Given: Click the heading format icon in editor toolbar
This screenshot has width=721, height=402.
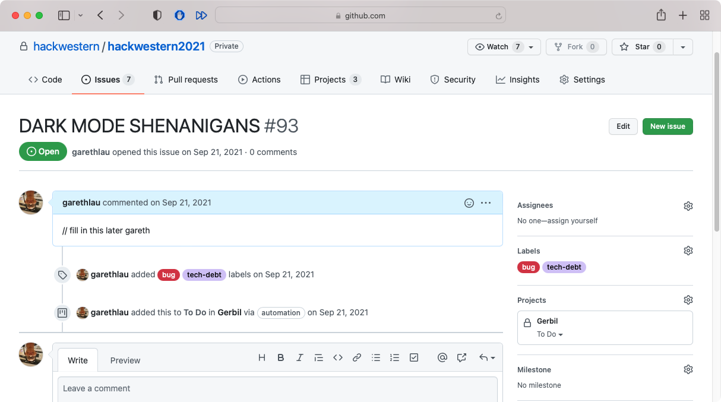Looking at the screenshot, I should (x=262, y=357).
